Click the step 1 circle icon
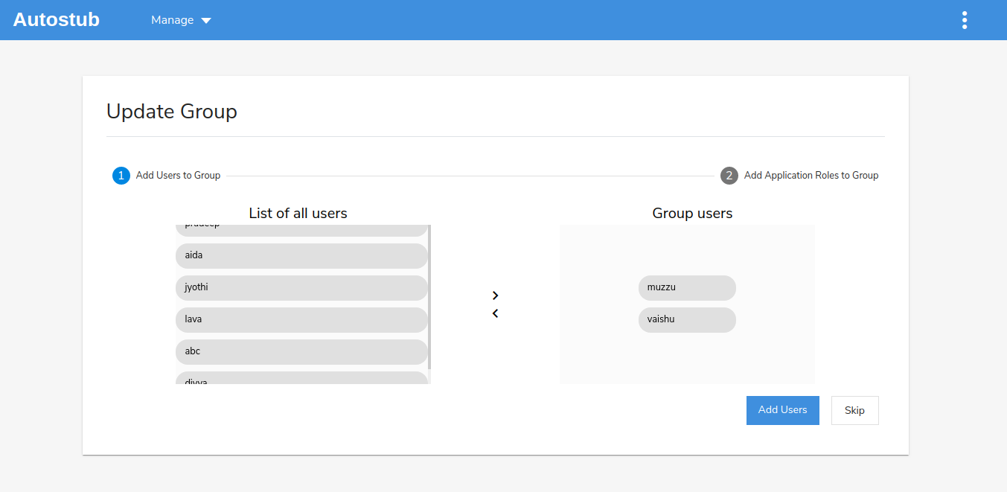The height and width of the screenshot is (492, 1007). click(x=121, y=176)
